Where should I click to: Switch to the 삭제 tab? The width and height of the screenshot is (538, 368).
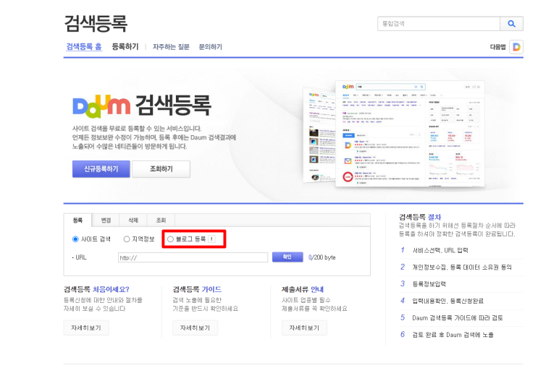pyautogui.click(x=133, y=220)
